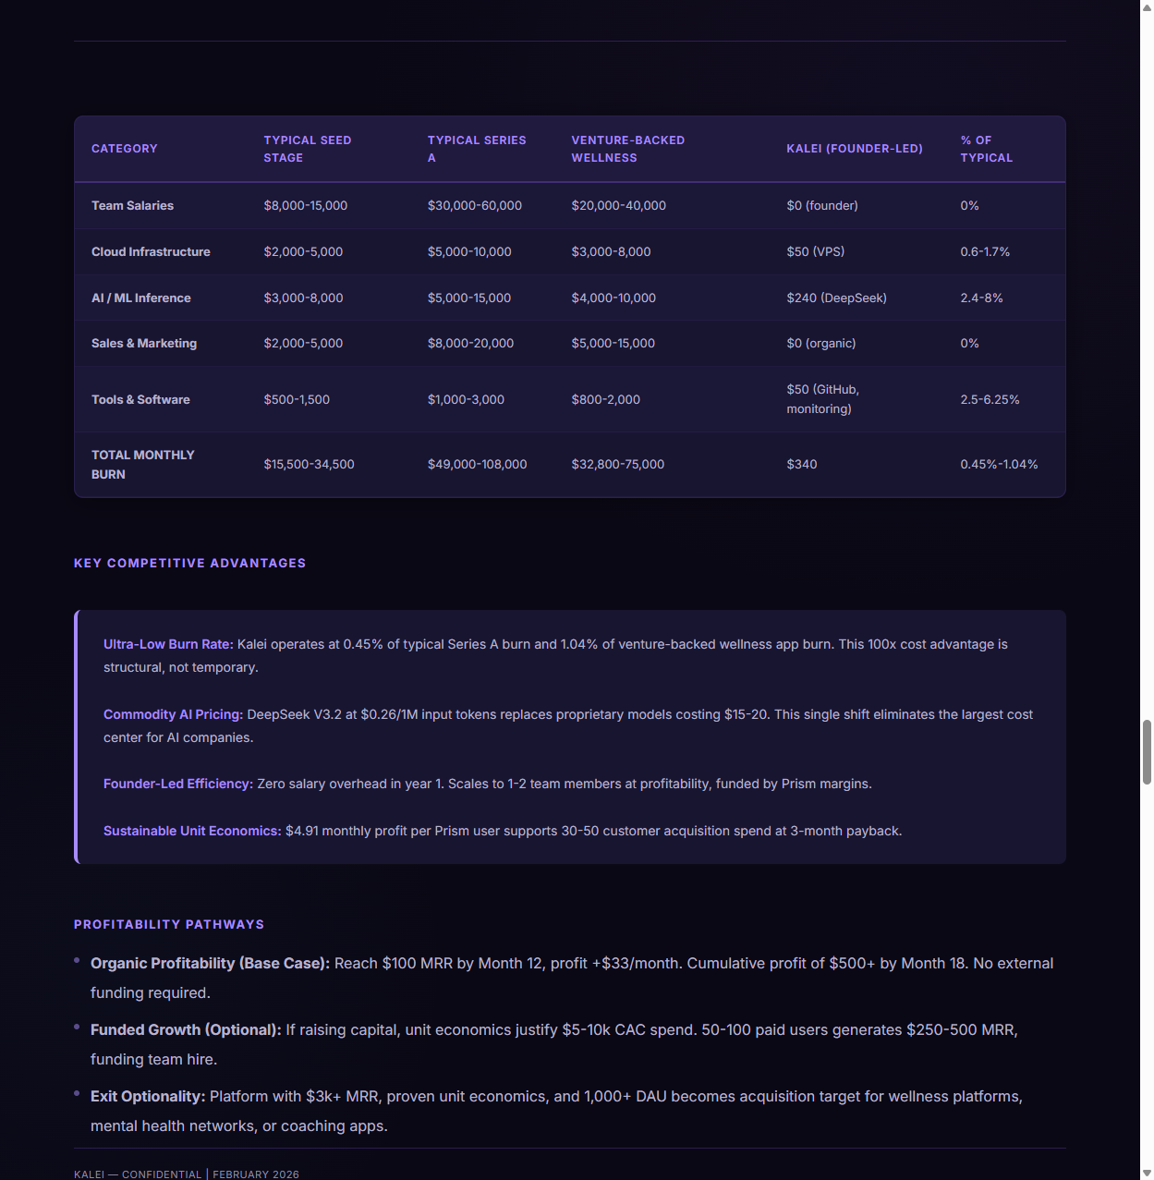Screen dimensions: 1154x1180
Task: Click the Total Monthly Burn row label
Action: coord(142,465)
